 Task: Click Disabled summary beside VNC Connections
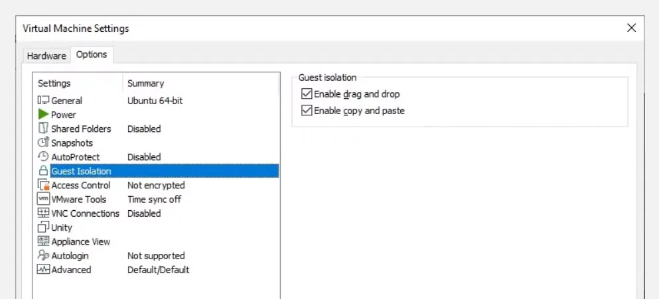144,213
